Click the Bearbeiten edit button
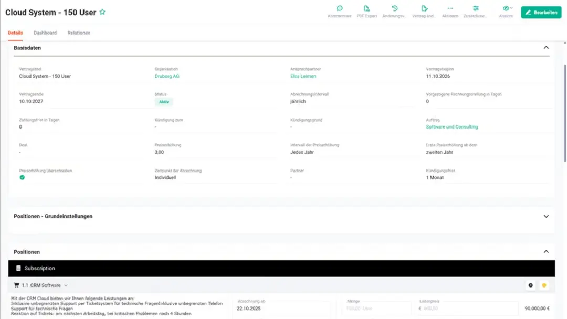 click(x=541, y=12)
